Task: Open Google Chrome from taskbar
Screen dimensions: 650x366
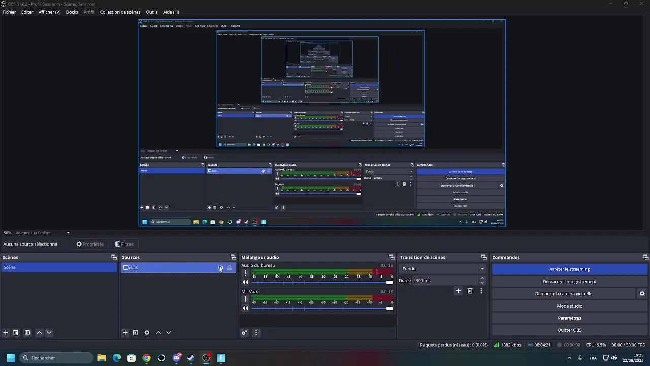Action: 147,358
